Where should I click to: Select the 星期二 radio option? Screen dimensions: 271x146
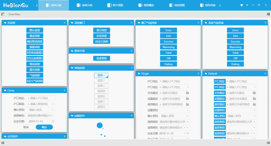tap(101, 81)
